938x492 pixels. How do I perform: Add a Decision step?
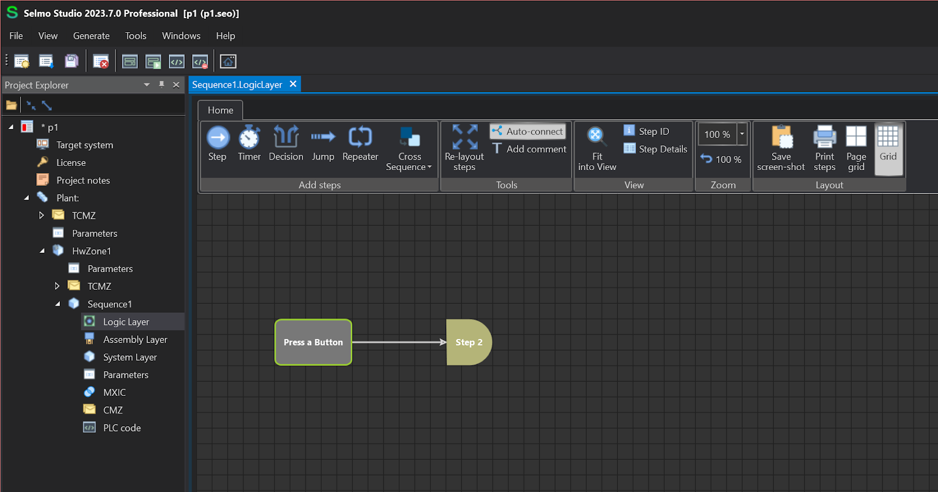(286, 144)
